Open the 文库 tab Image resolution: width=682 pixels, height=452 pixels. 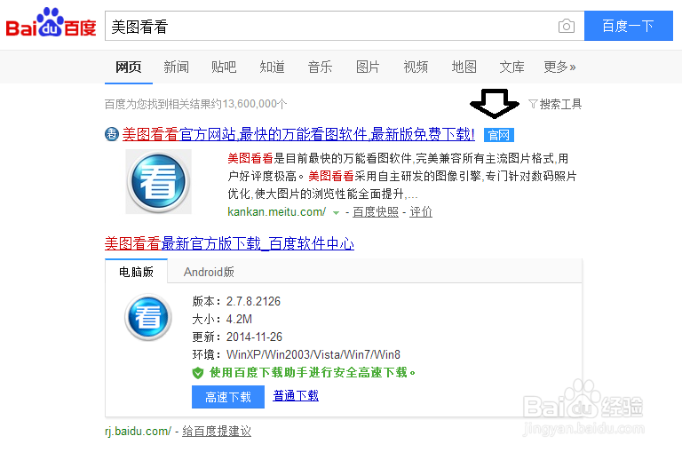511,67
